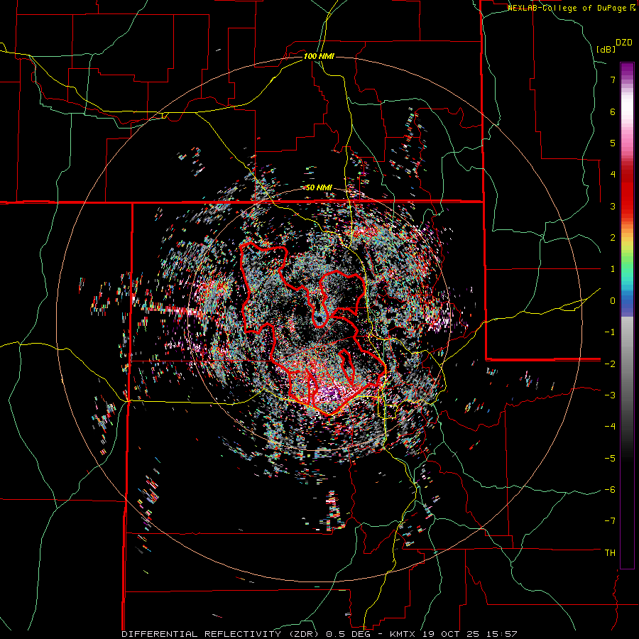Click the 4 value on the color scale
639x639 pixels.
(613, 175)
